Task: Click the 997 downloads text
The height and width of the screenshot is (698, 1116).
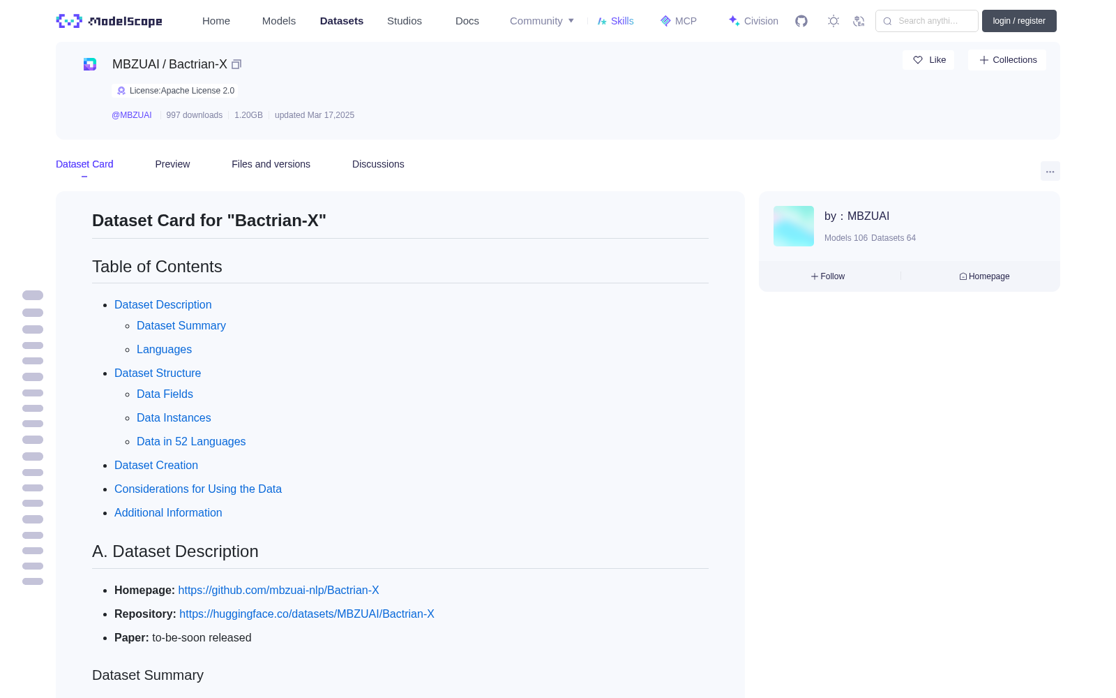Action: click(x=195, y=115)
